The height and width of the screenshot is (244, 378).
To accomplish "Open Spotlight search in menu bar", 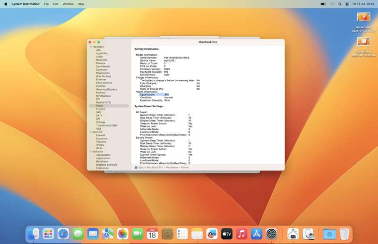I will tap(340, 4).
